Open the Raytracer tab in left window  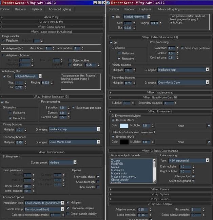36,9
